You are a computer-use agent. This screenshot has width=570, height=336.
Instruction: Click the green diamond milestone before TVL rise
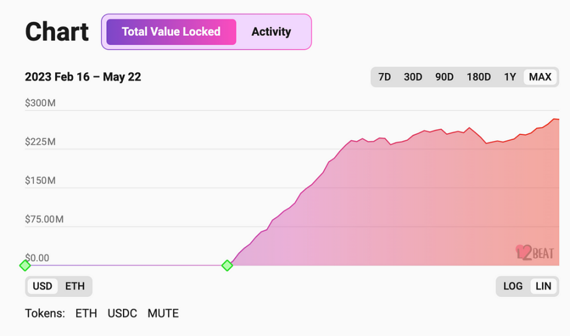pos(228,265)
